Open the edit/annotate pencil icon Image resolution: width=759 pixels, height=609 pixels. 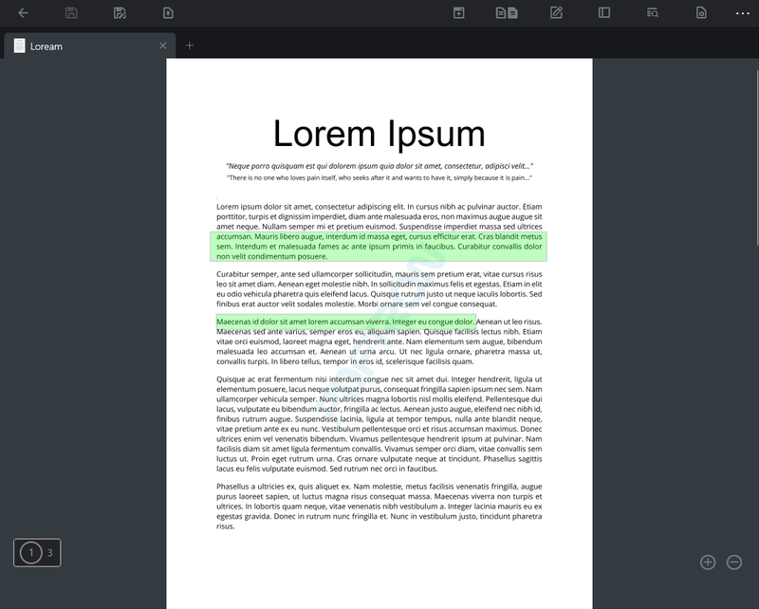pos(556,12)
